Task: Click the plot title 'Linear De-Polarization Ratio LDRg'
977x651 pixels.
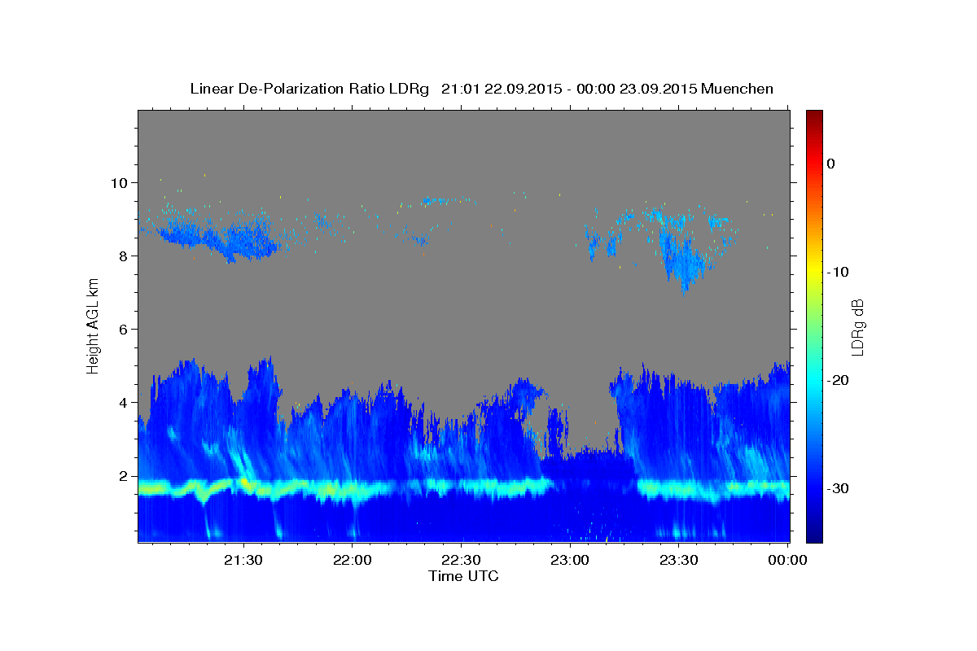Action: pyautogui.click(x=309, y=89)
